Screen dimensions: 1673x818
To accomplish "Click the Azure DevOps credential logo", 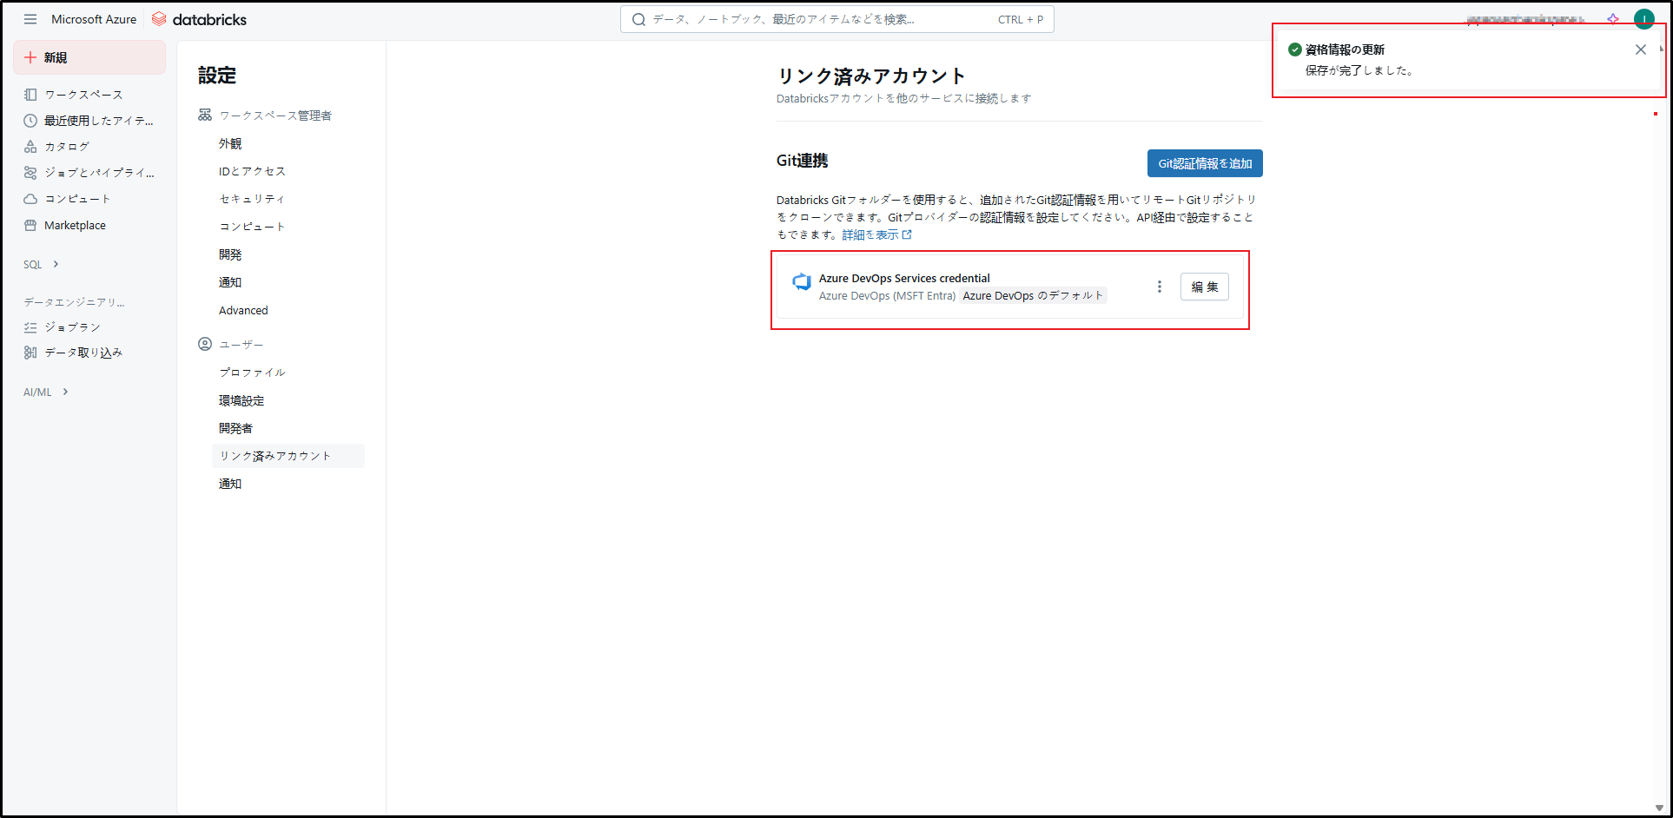I will (x=801, y=282).
